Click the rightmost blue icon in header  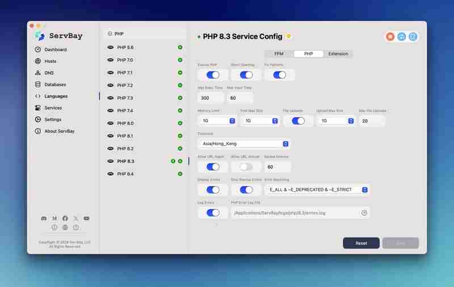pos(413,36)
